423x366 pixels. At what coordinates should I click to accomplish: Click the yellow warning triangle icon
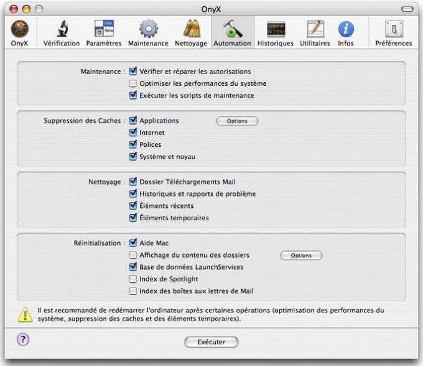pos(25,314)
